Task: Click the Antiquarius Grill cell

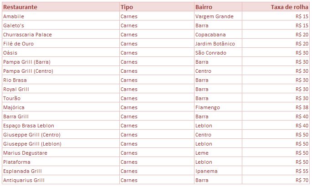Action: coord(61,180)
